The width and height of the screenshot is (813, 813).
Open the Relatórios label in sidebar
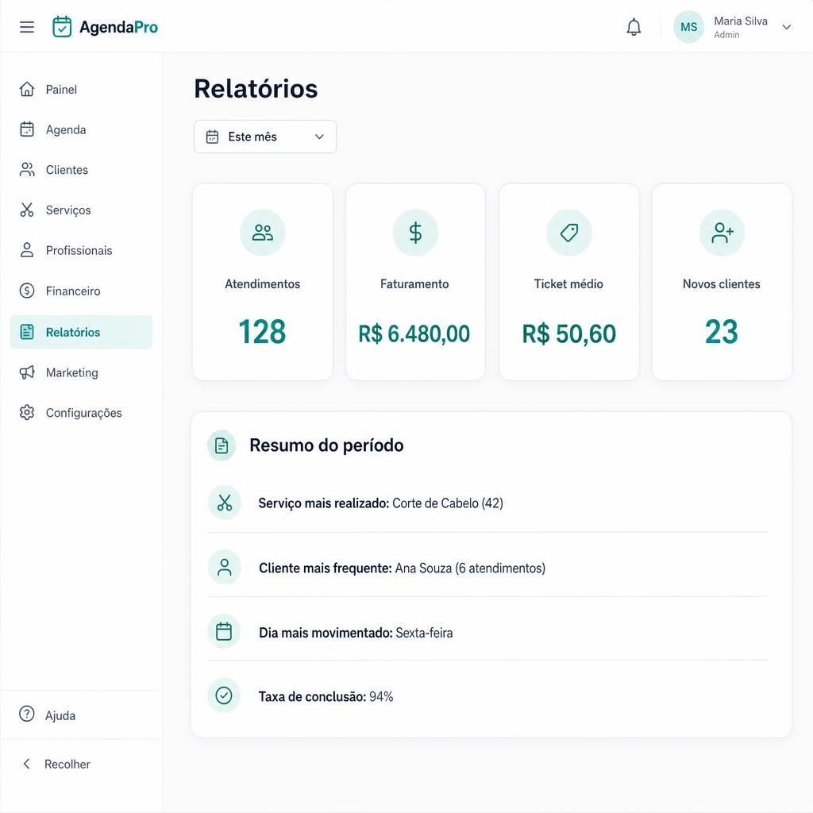click(73, 333)
